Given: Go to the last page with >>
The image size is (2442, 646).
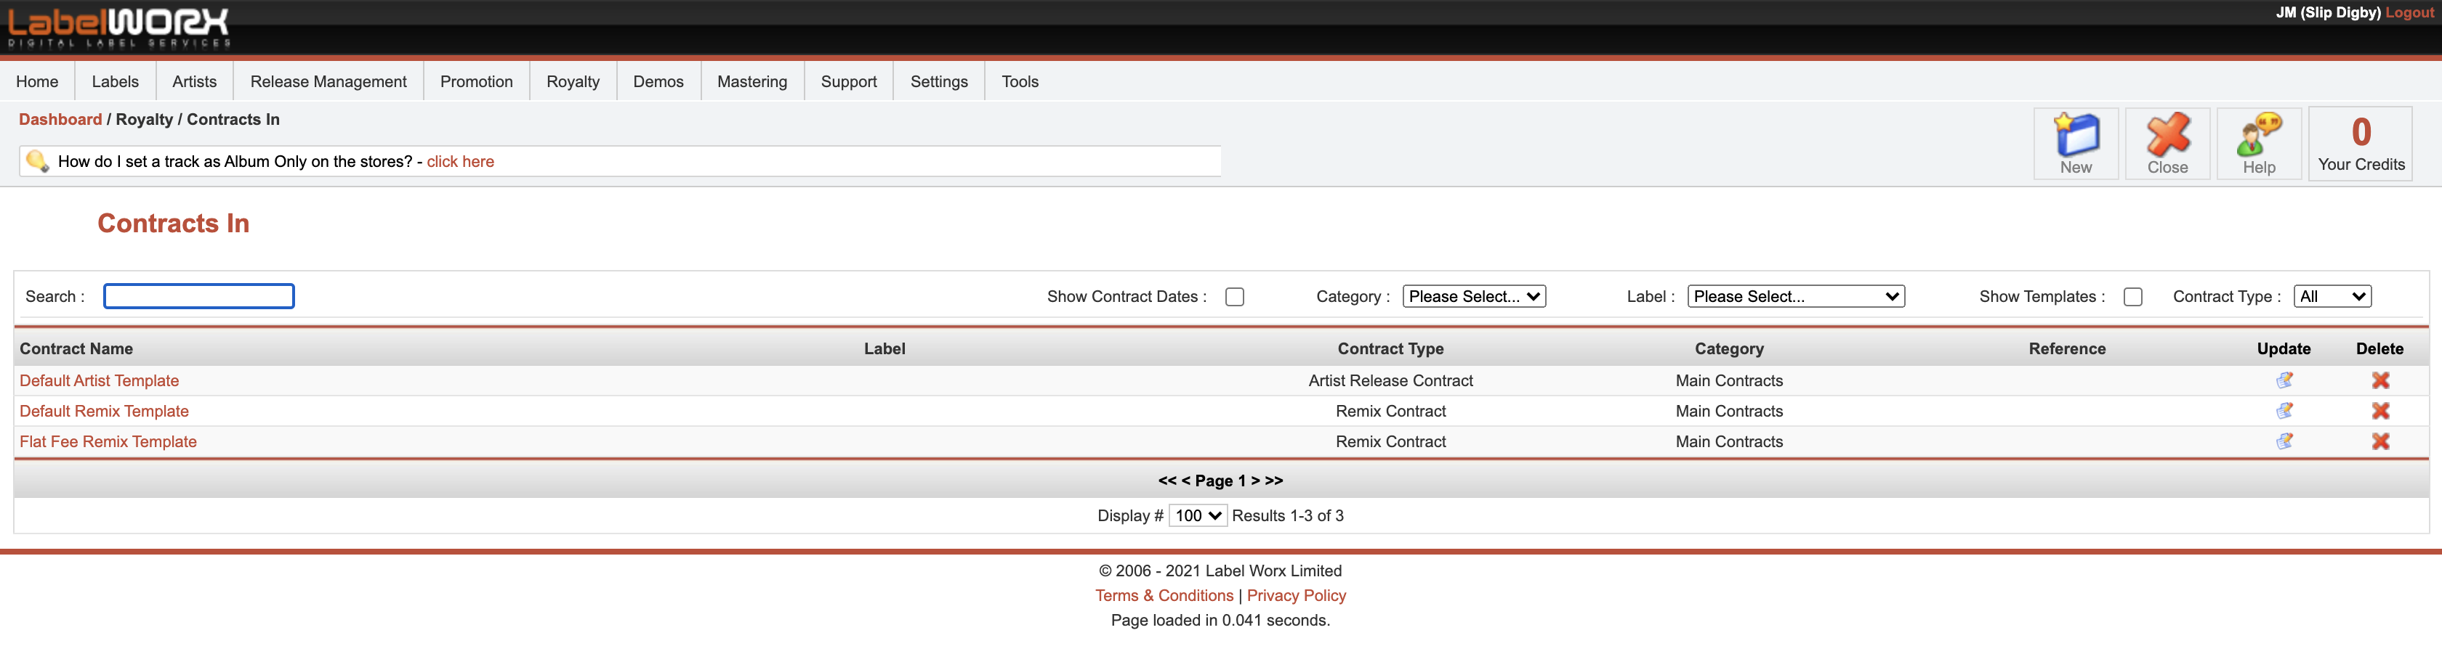Looking at the screenshot, I should [x=1273, y=481].
